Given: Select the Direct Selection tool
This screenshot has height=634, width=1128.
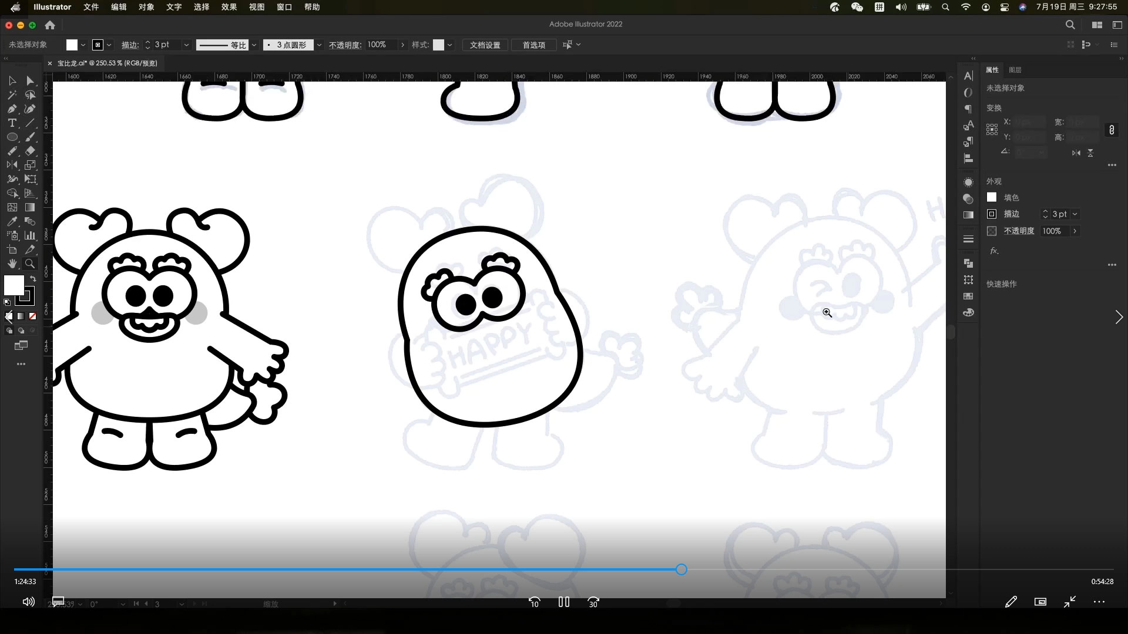Looking at the screenshot, I should (x=30, y=81).
